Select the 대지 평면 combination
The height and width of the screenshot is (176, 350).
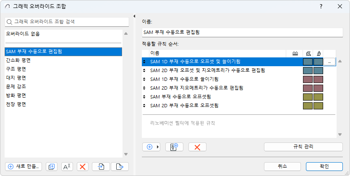pos(64,78)
